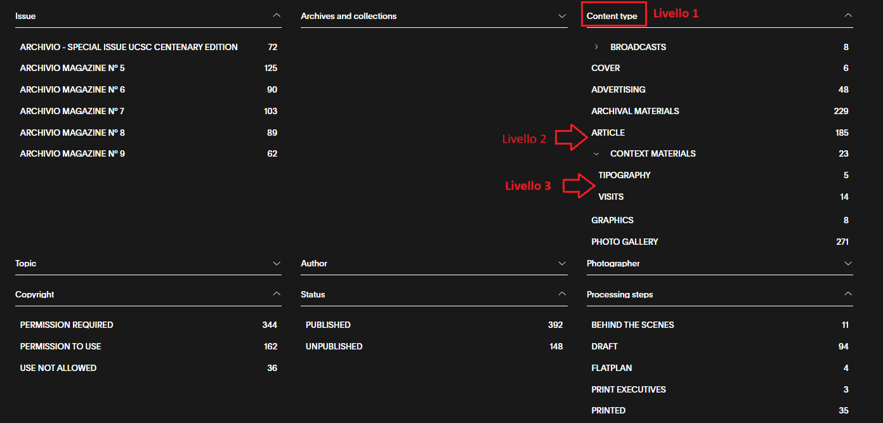Image resolution: width=883 pixels, height=423 pixels.
Task: Collapse the Status panel chevron
Action: tap(561, 294)
